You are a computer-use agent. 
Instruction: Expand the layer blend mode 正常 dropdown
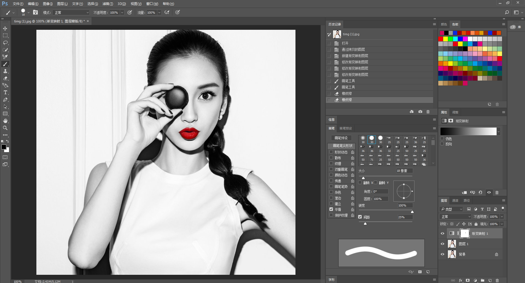point(455,217)
